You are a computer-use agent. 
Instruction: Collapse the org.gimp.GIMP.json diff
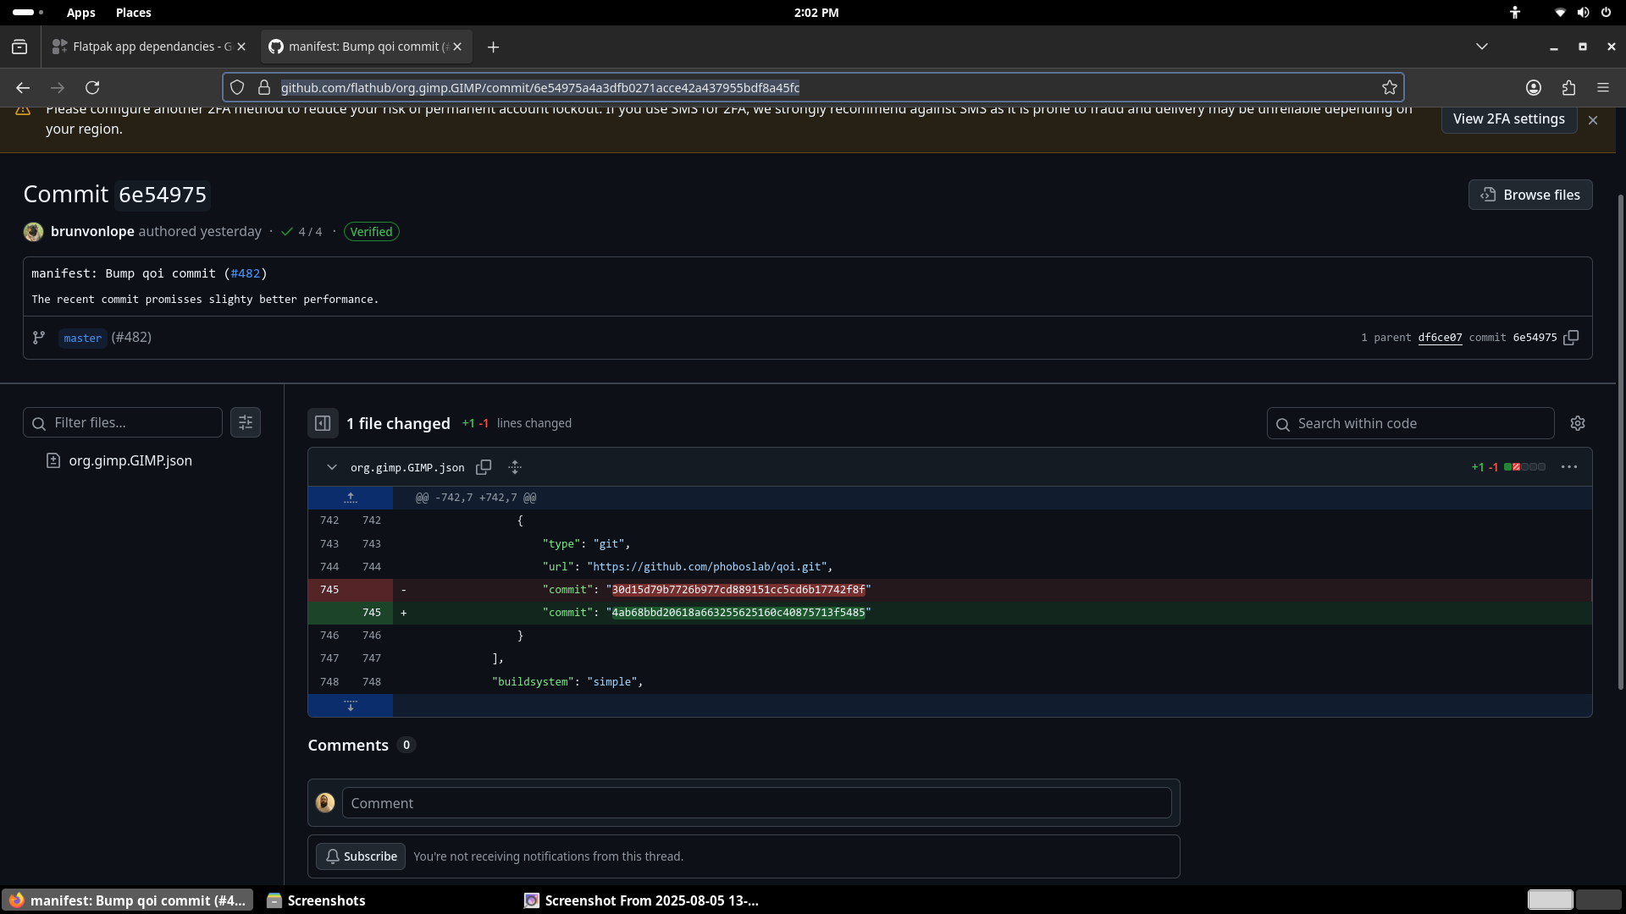[332, 467]
